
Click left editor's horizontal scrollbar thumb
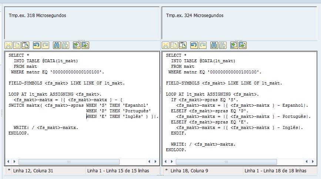coord(69,162)
